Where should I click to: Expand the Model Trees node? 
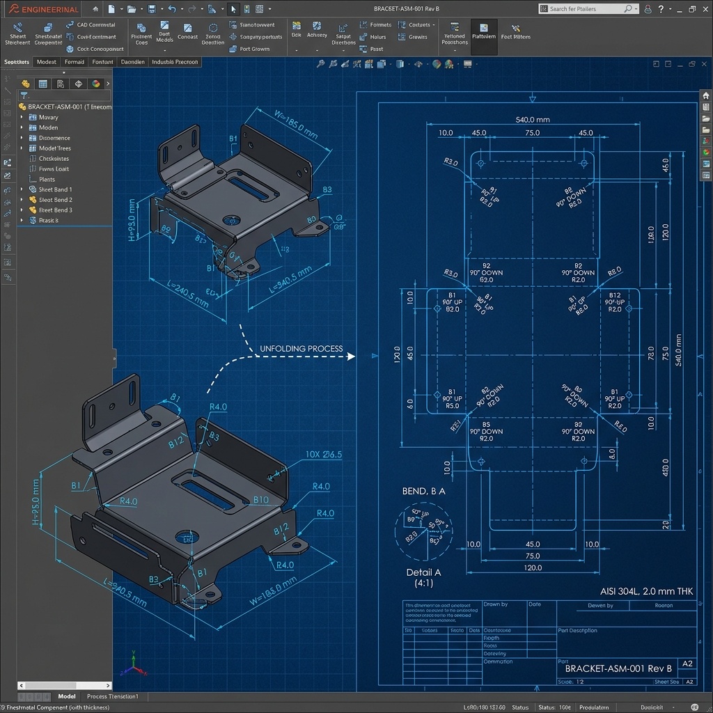22,148
